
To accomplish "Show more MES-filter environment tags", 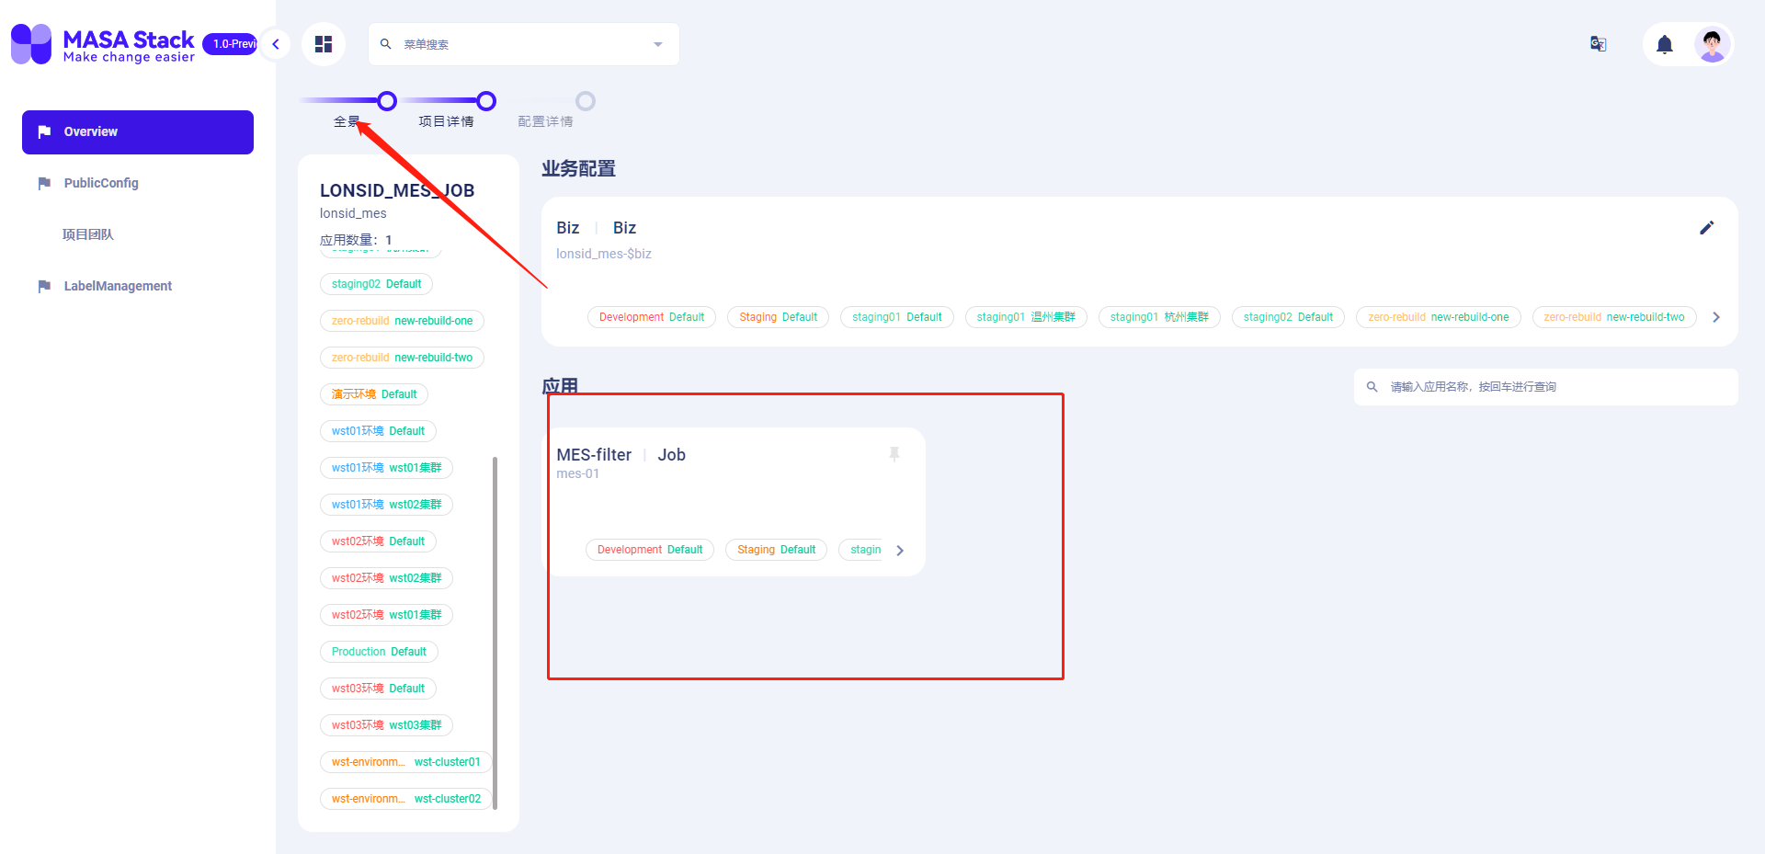I will pyautogui.click(x=900, y=551).
